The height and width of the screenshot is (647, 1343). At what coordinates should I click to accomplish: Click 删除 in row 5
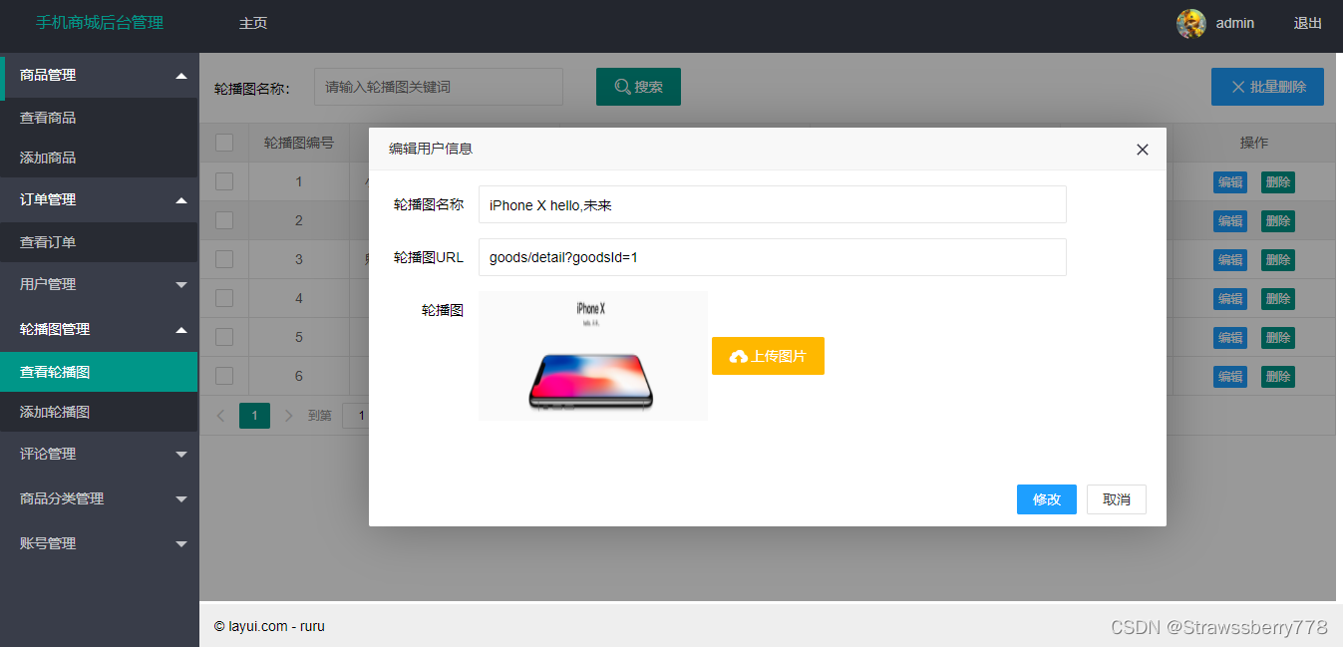pyautogui.click(x=1278, y=338)
